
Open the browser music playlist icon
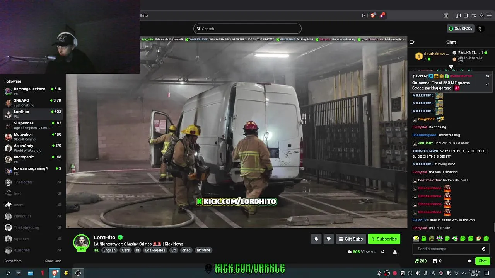pos(458,15)
